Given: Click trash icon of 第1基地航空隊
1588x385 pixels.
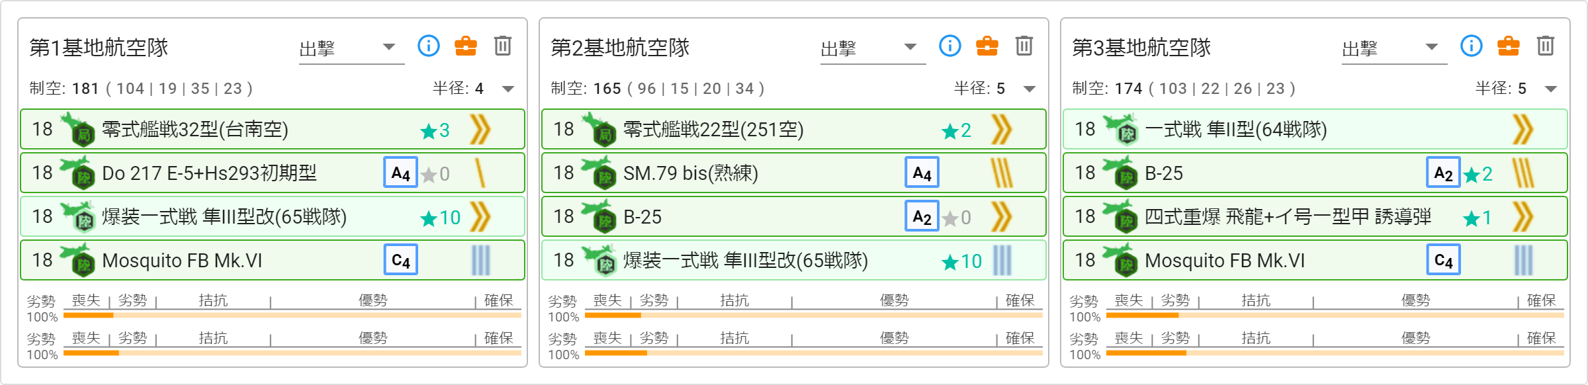Looking at the screenshot, I should 503,46.
